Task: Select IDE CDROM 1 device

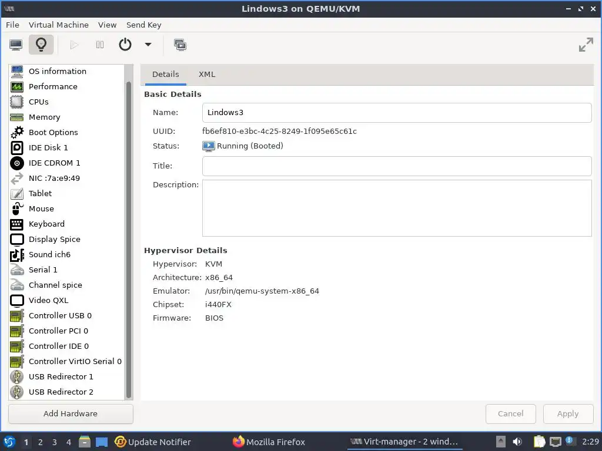Action: [x=66, y=163]
